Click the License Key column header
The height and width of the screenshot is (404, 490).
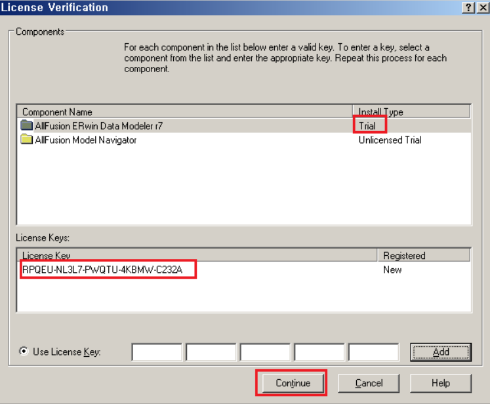[197, 255]
